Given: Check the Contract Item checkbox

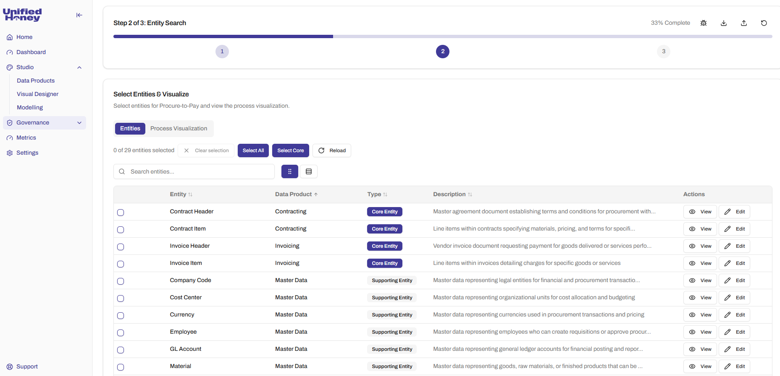Looking at the screenshot, I should coord(121,230).
